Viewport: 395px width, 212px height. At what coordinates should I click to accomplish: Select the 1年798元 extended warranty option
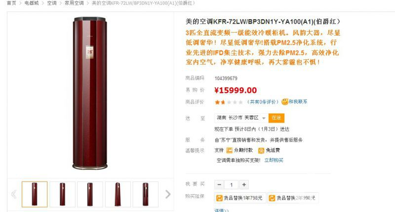[x=240, y=198]
